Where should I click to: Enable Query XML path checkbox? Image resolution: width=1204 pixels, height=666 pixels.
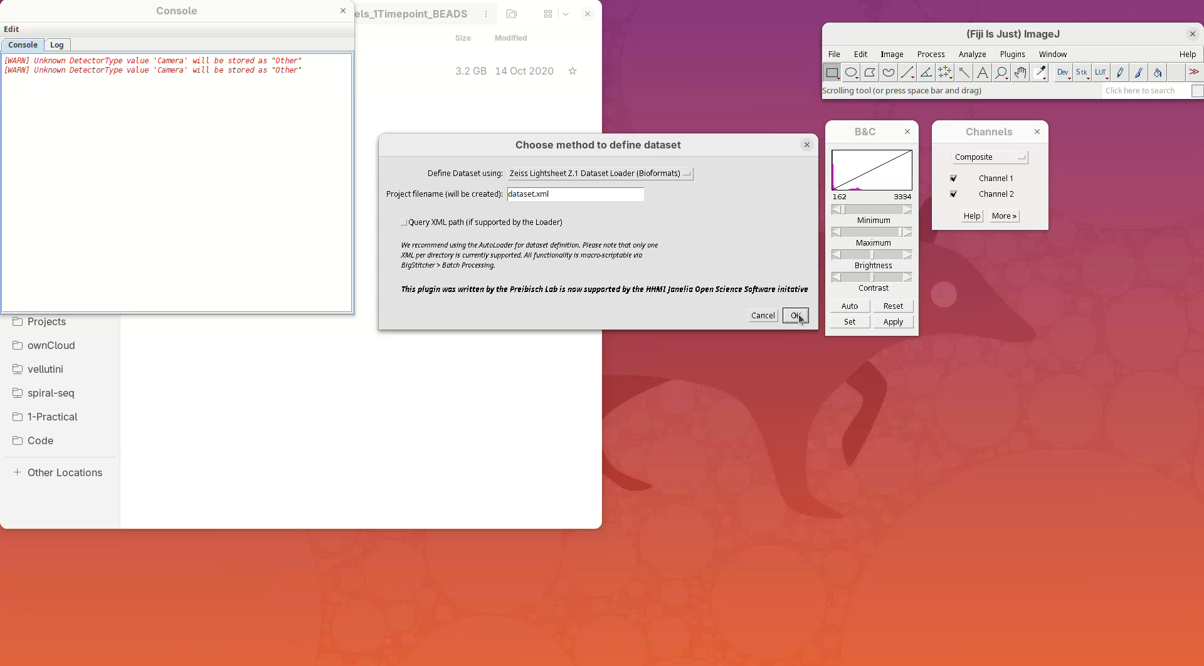[404, 222]
